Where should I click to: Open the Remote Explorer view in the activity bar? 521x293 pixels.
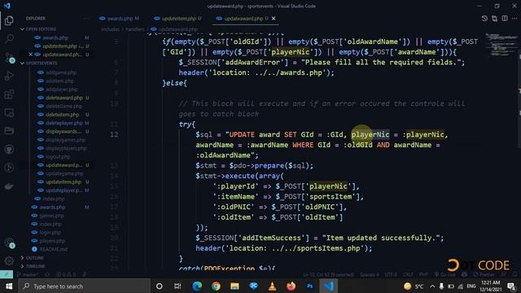[x=9, y=113]
